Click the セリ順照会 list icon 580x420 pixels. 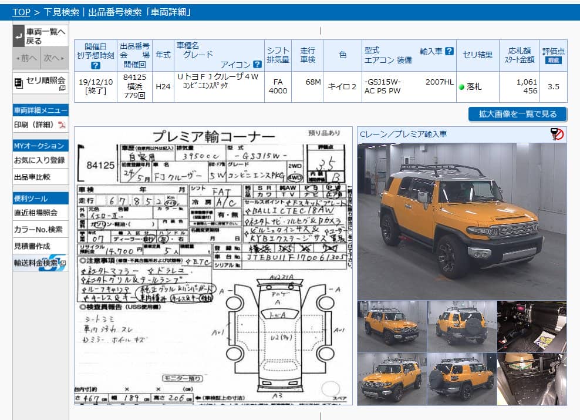(x=19, y=83)
